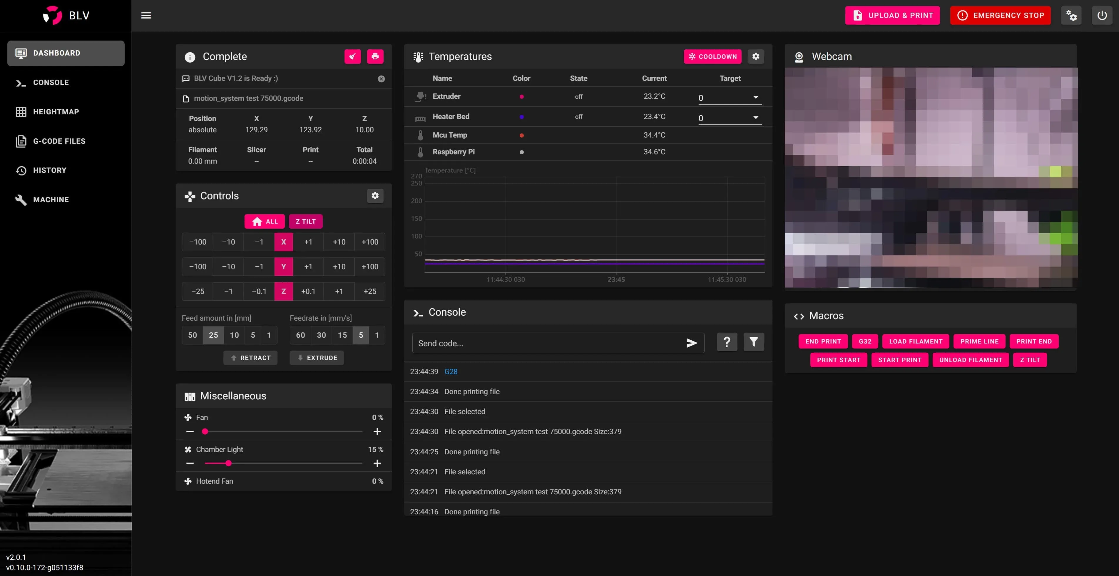The width and height of the screenshot is (1119, 576).
Task: Decrease Chamber Light minus icon
Action: point(190,463)
